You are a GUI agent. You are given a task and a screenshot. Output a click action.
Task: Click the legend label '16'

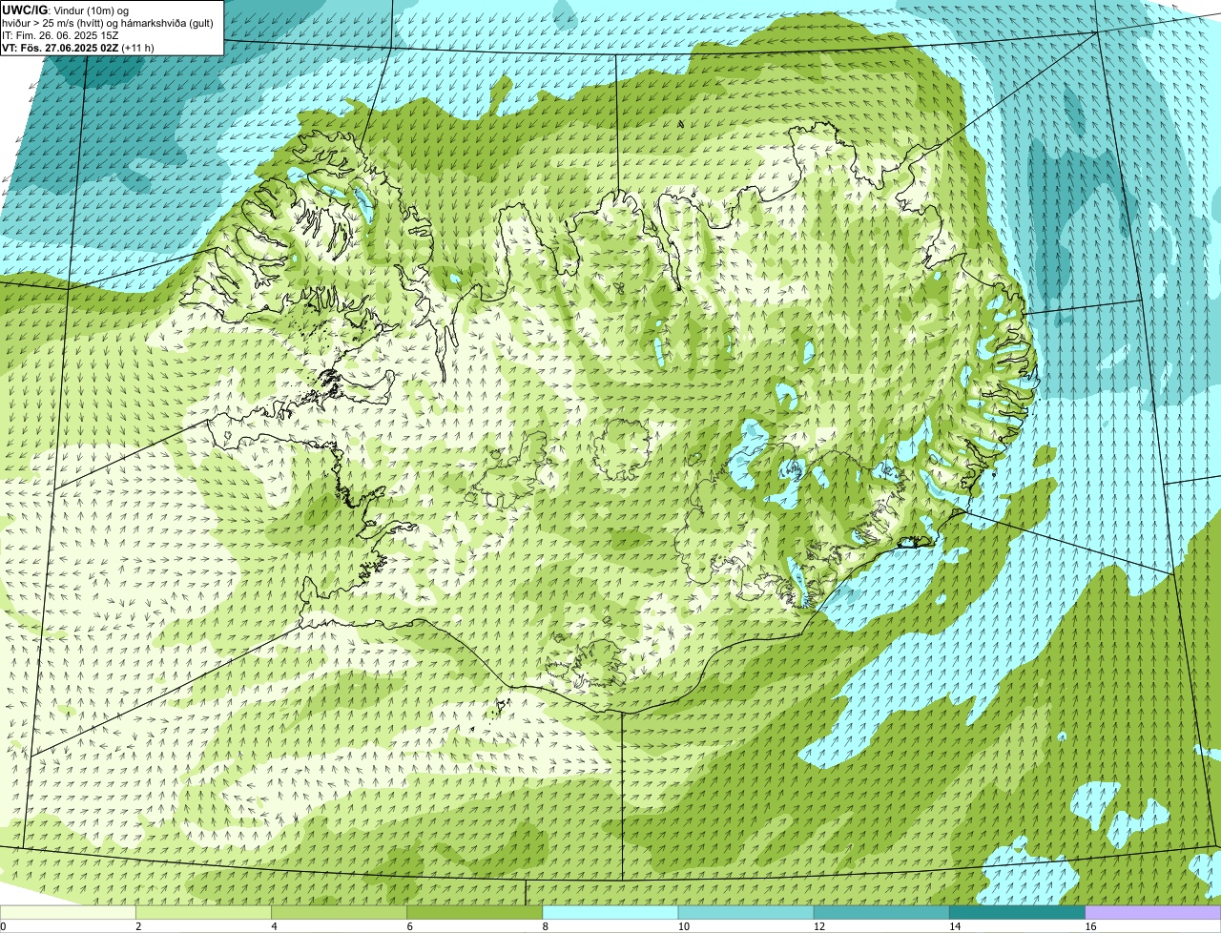click(1090, 926)
